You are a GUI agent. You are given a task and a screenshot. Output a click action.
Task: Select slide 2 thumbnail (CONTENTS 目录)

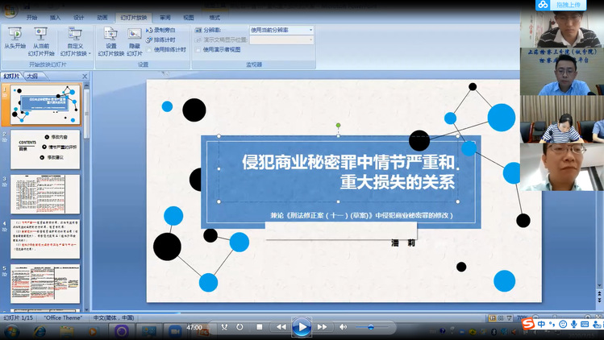(45, 149)
